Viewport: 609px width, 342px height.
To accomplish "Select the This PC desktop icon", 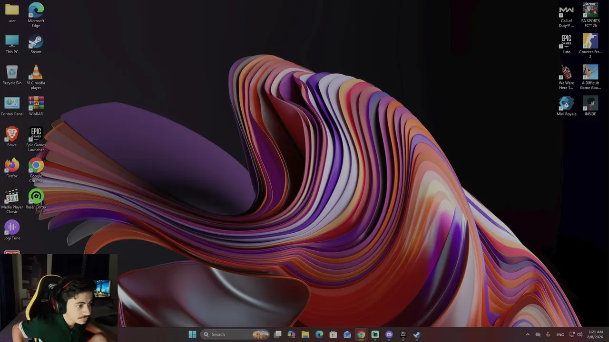I will pyautogui.click(x=12, y=45).
